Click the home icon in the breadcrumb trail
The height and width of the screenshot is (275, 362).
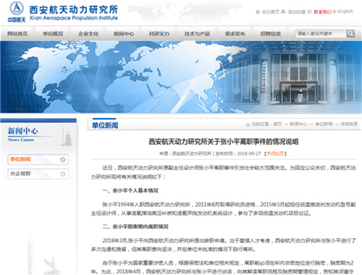point(248,124)
